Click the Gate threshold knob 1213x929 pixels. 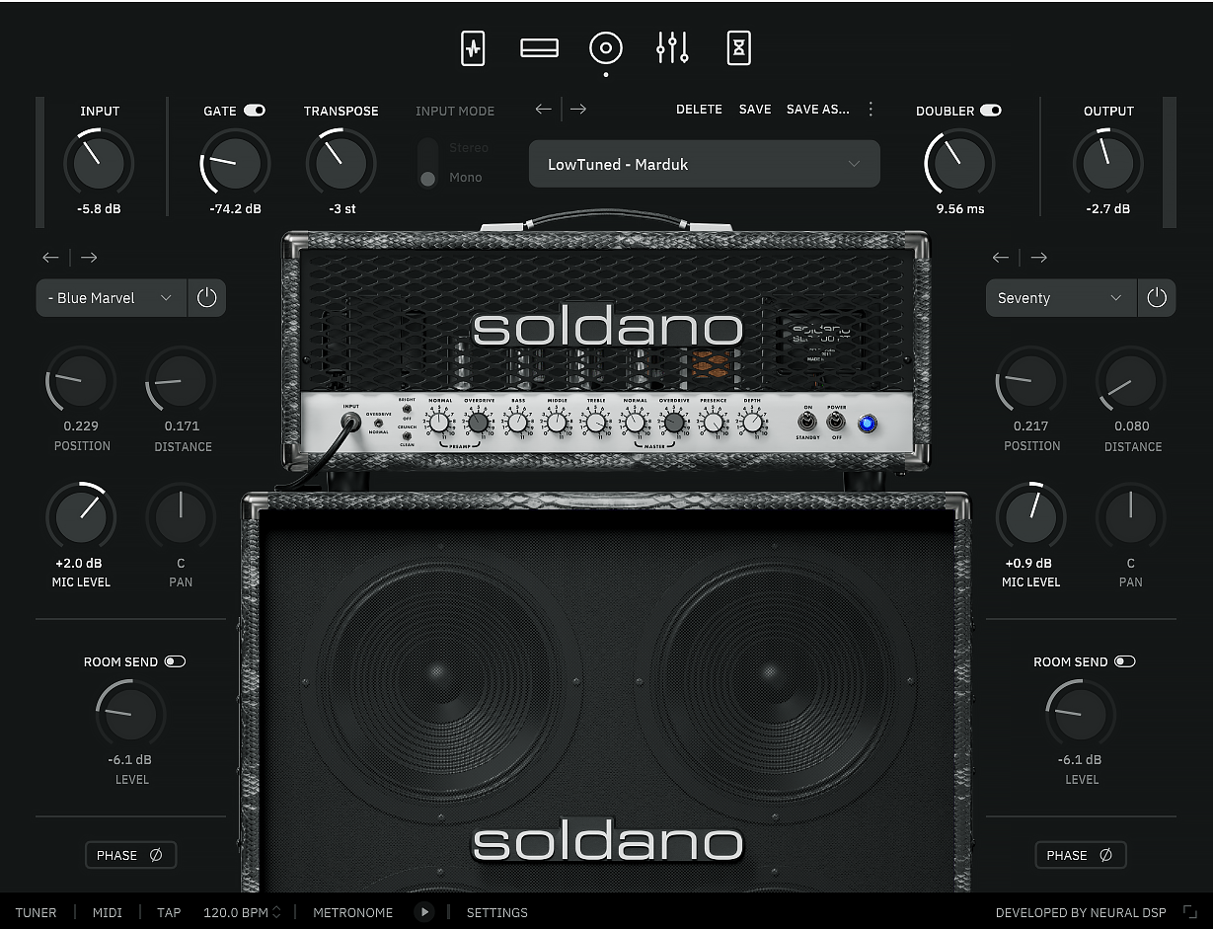point(235,163)
